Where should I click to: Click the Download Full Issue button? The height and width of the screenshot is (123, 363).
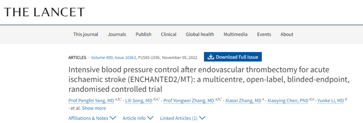tap(233, 57)
